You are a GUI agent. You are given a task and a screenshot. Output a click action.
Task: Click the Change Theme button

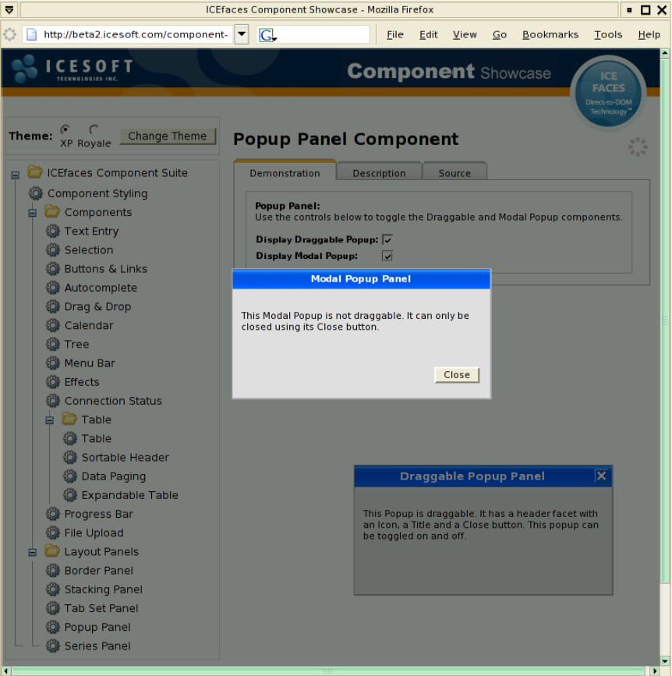(168, 136)
